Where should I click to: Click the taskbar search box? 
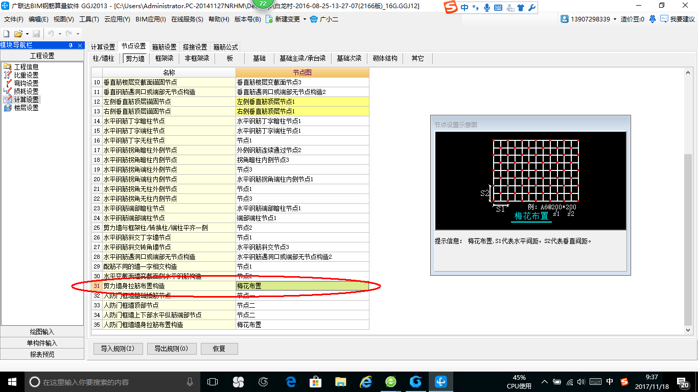(112, 381)
